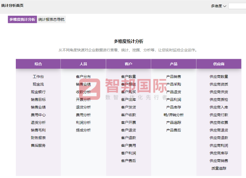
Task: Open the 供应商收票 report link
Action: pyautogui.click(x=219, y=122)
